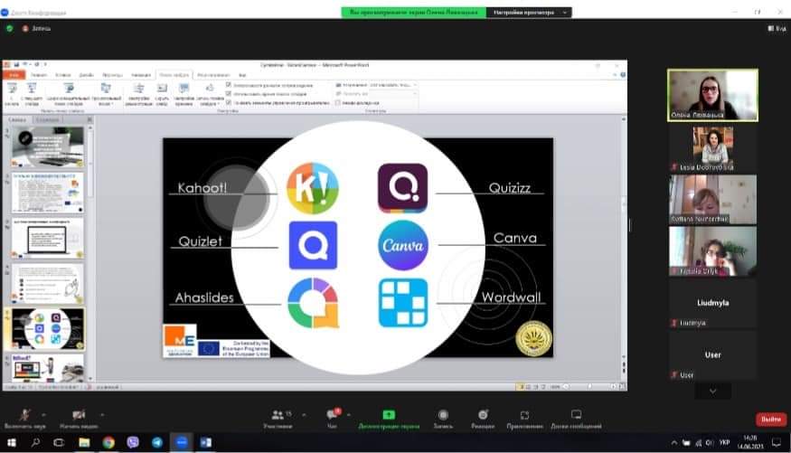Select the slide thumbnail showing a laptop outline
This screenshot has height=453, width=791.
click(x=48, y=238)
